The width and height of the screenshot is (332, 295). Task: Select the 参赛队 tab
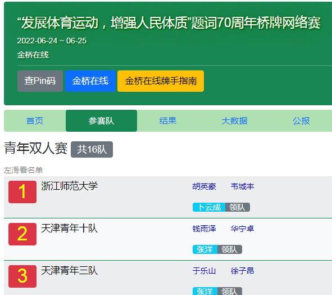click(x=101, y=121)
